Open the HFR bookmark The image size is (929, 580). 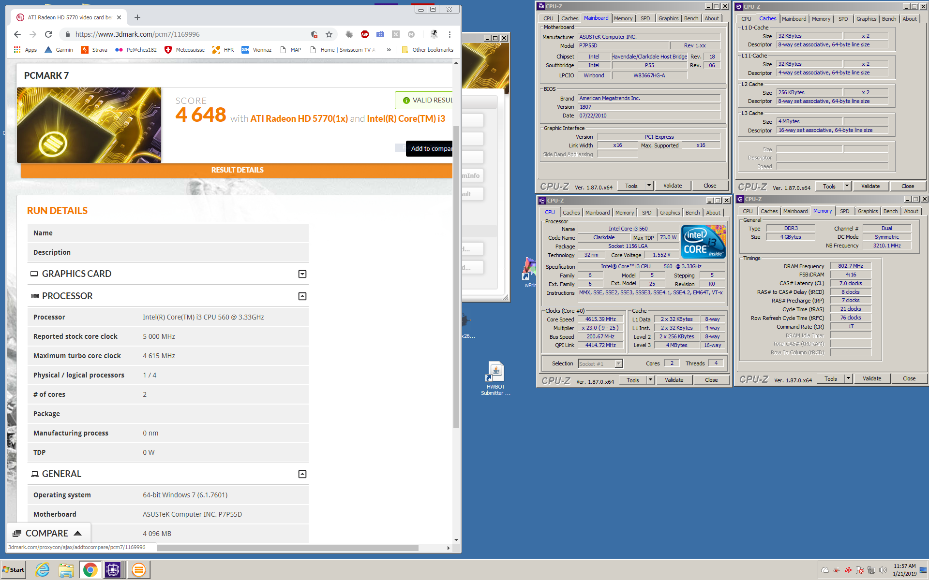(223, 50)
